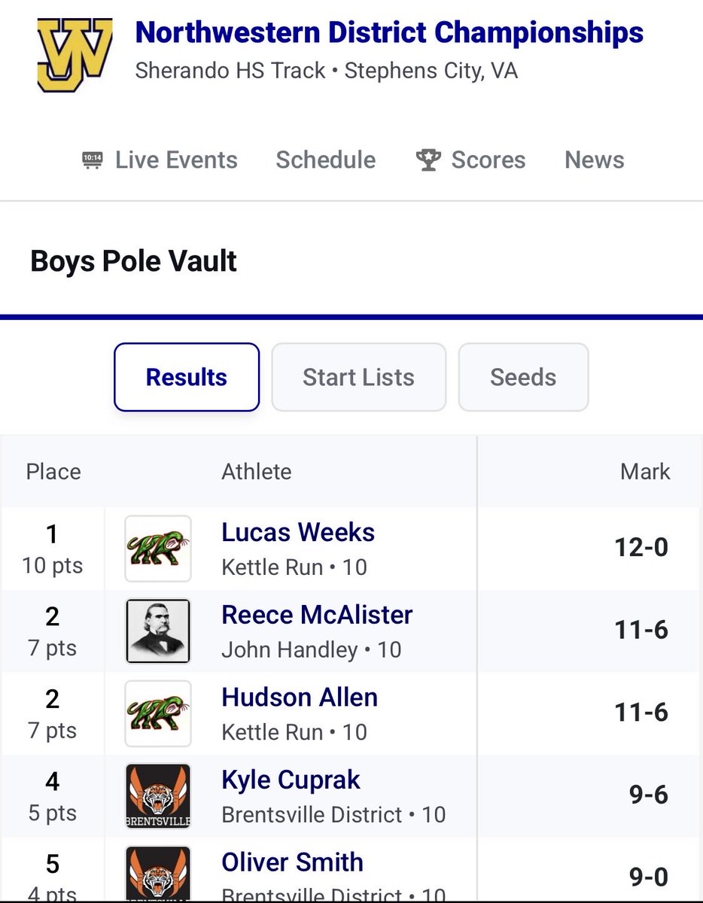Viewport: 703px width, 903px height.
Task: View Reece McAlister's athlete page
Action: tap(317, 615)
